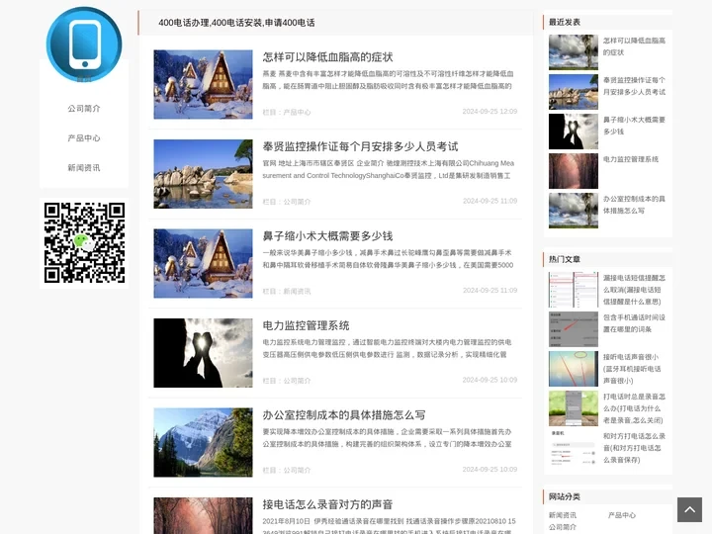Open 产品中心 under 网站分类 section
Screen dimensions: 712x534
point(622,515)
